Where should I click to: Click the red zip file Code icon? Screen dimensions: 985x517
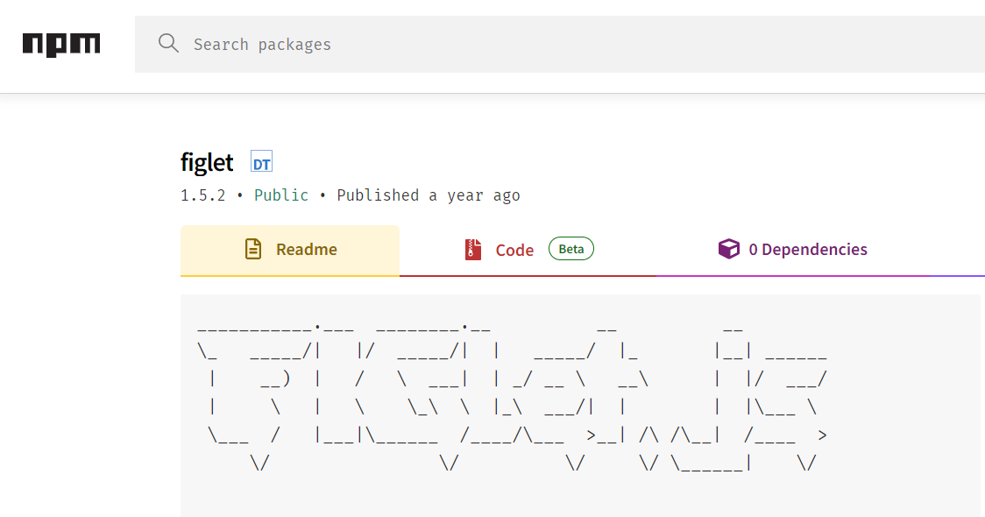[x=473, y=250]
